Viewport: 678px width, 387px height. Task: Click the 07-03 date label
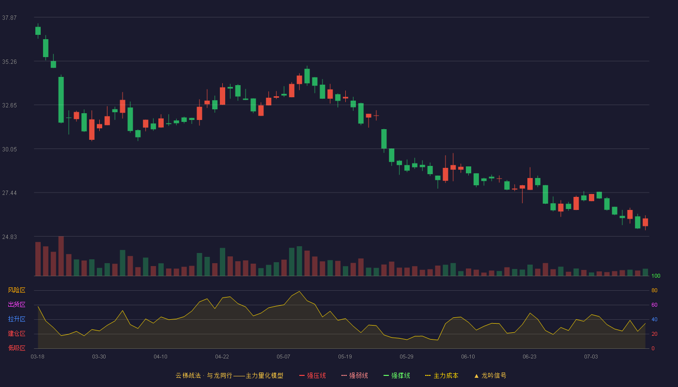591,357
